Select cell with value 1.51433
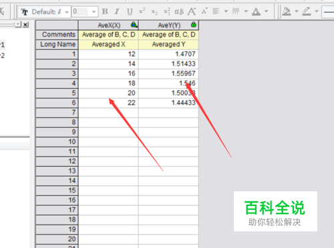 tap(168, 64)
